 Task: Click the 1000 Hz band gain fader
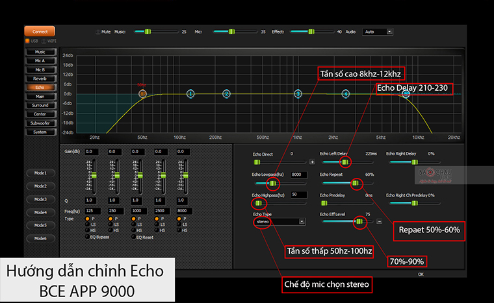coord(140,175)
